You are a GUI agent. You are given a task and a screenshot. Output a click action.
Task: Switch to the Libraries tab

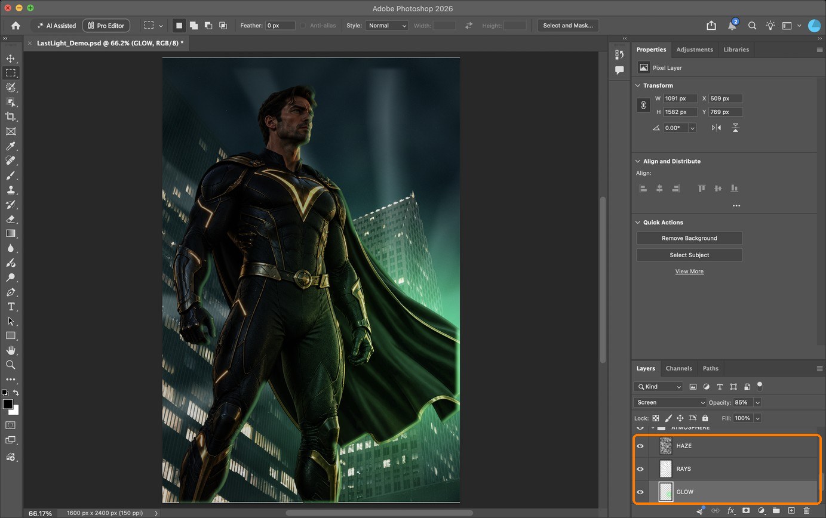(736, 50)
